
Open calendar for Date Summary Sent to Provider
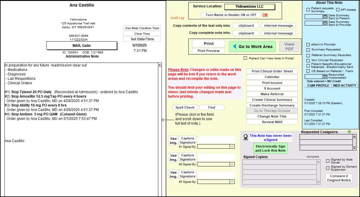(x=325, y=23)
